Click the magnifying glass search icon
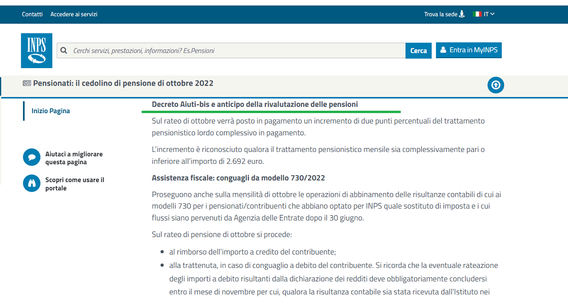The width and height of the screenshot is (568, 300). coord(64,50)
